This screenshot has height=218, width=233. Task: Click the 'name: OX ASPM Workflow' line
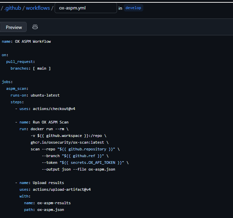pyautogui.click(x=26, y=41)
